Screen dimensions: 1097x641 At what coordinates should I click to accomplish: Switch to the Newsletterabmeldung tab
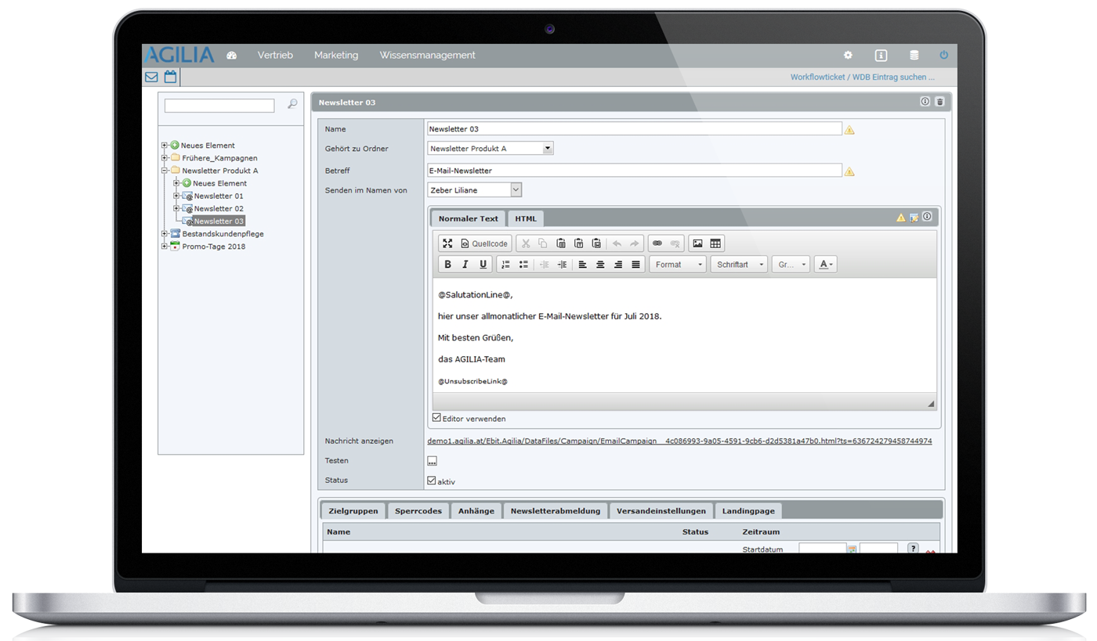556,511
